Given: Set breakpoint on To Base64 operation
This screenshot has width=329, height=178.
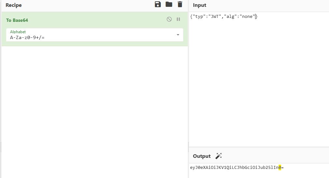Looking at the screenshot, I should 178,19.
